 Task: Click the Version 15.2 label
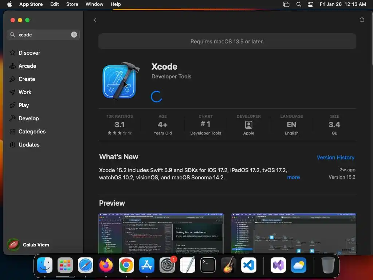click(x=342, y=177)
